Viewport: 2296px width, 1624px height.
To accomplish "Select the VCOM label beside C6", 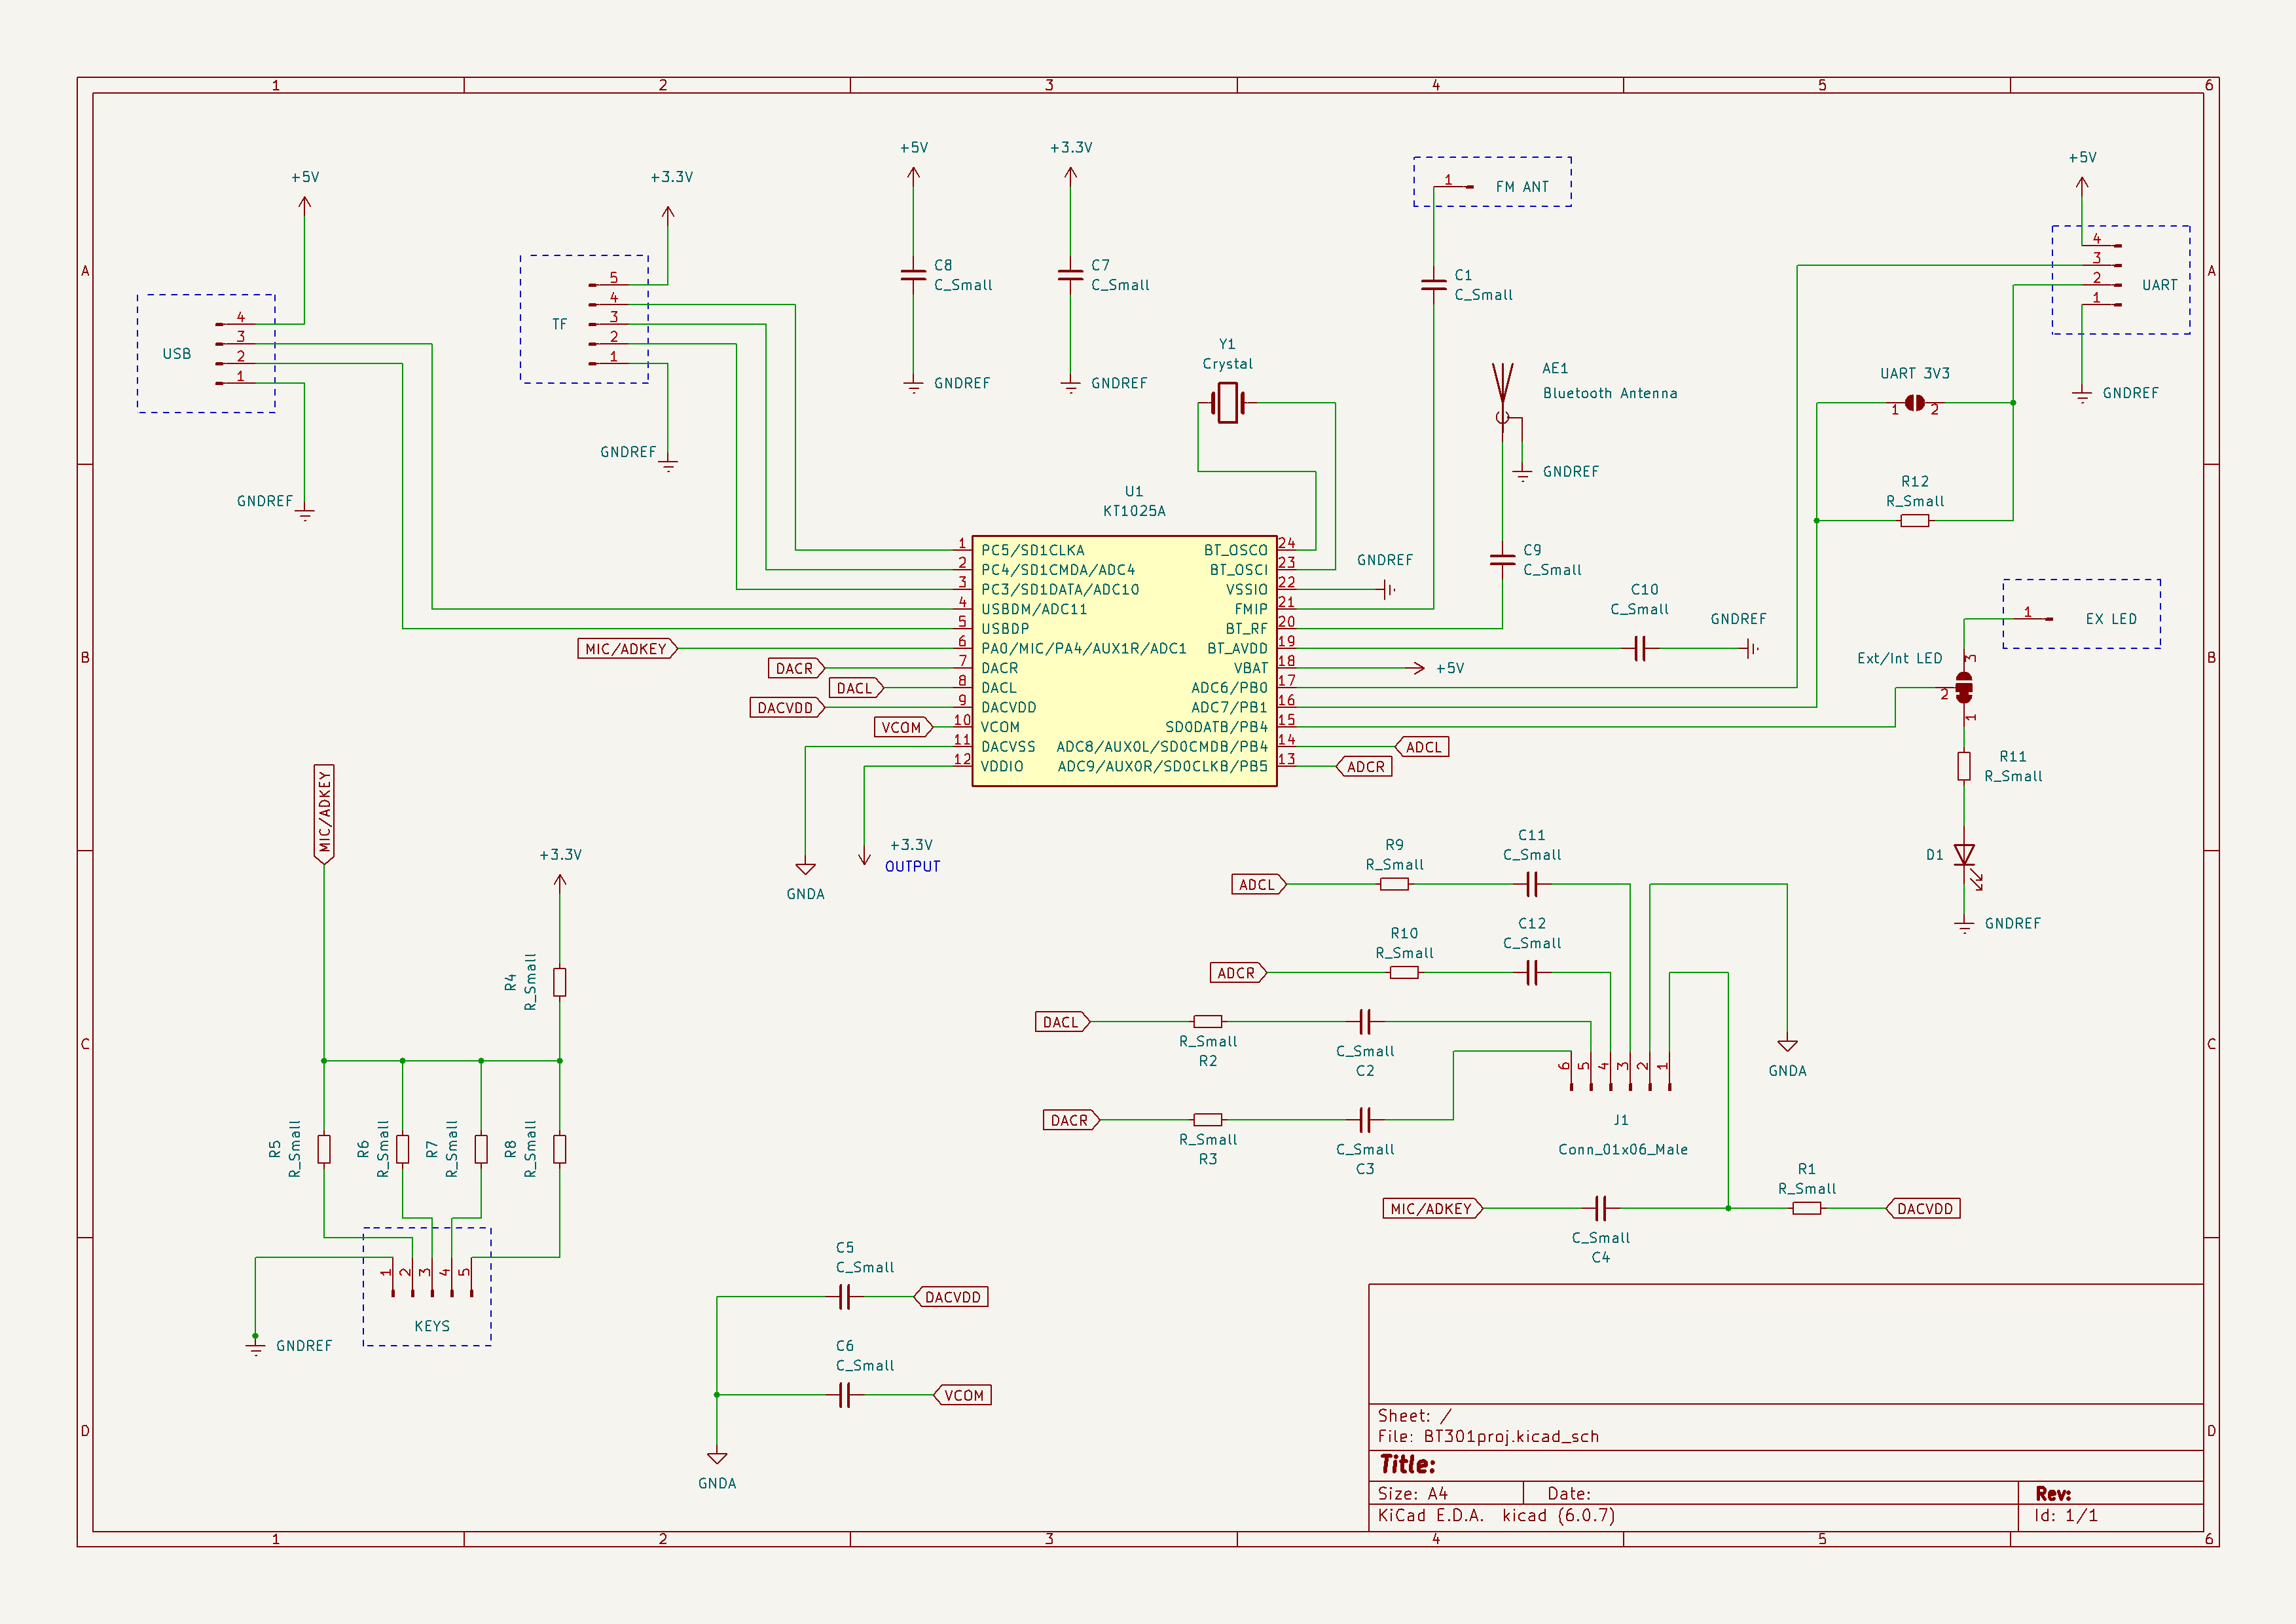I will tap(963, 1395).
